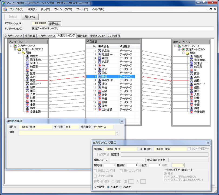Viewport: 219px width, 195px height.
Task: Click the 受注データ(CSV) folder icon
Action: point(183,49)
